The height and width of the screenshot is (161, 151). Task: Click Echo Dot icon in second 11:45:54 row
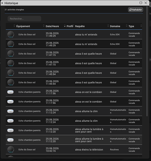[x=11, y=82]
